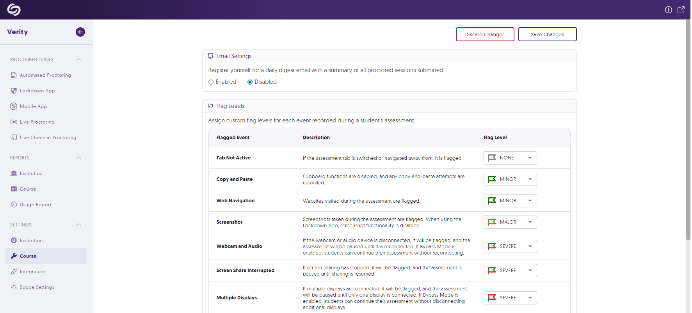The height and width of the screenshot is (313, 692).
Task: Click the open in new window icon
Action: [681, 10]
